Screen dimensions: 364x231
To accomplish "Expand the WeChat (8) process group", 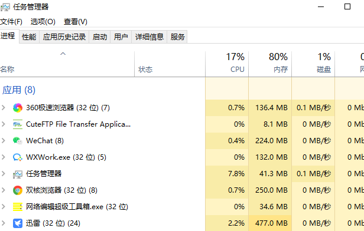I will (x=4, y=140).
